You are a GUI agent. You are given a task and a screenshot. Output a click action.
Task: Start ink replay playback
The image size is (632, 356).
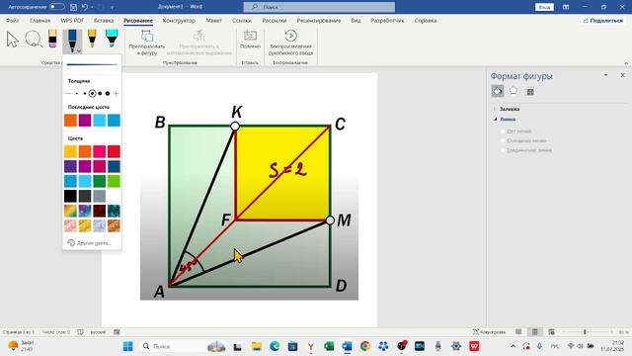(290, 43)
